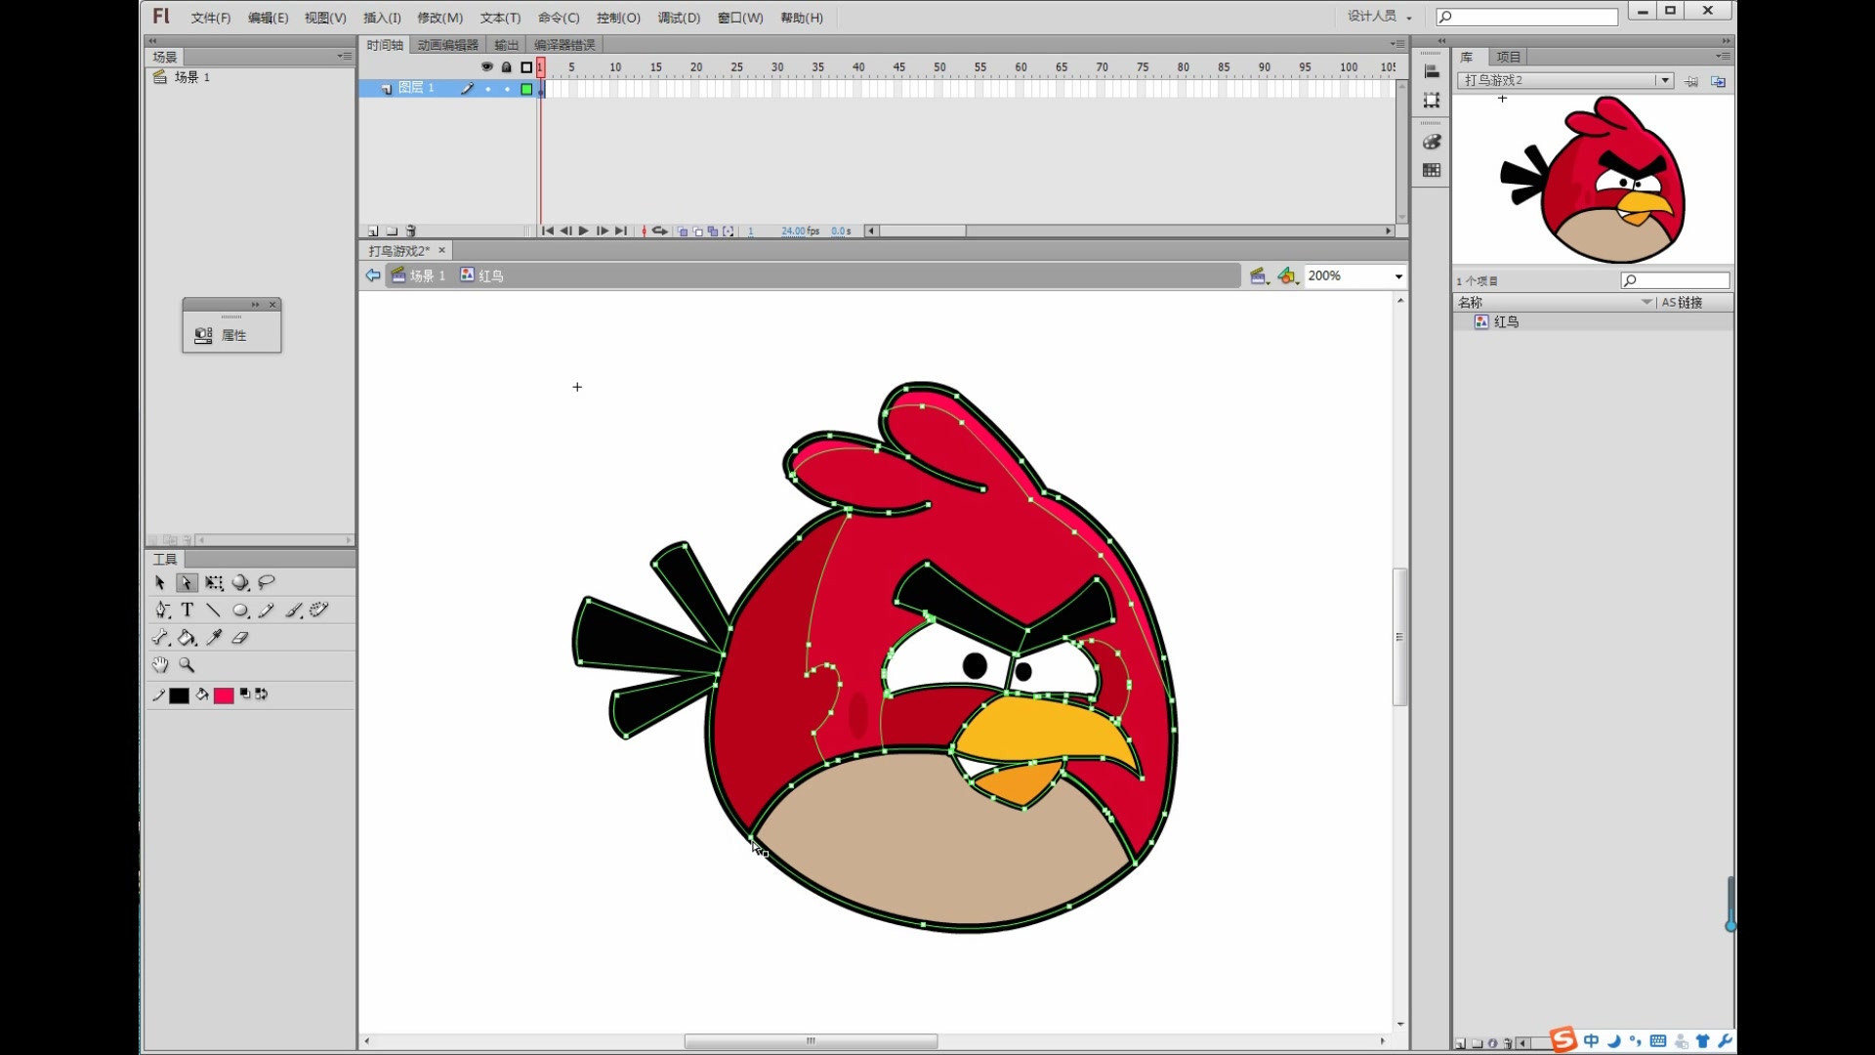Click the 属性 properties panel button
The width and height of the screenshot is (1875, 1055).
pyautogui.click(x=231, y=335)
